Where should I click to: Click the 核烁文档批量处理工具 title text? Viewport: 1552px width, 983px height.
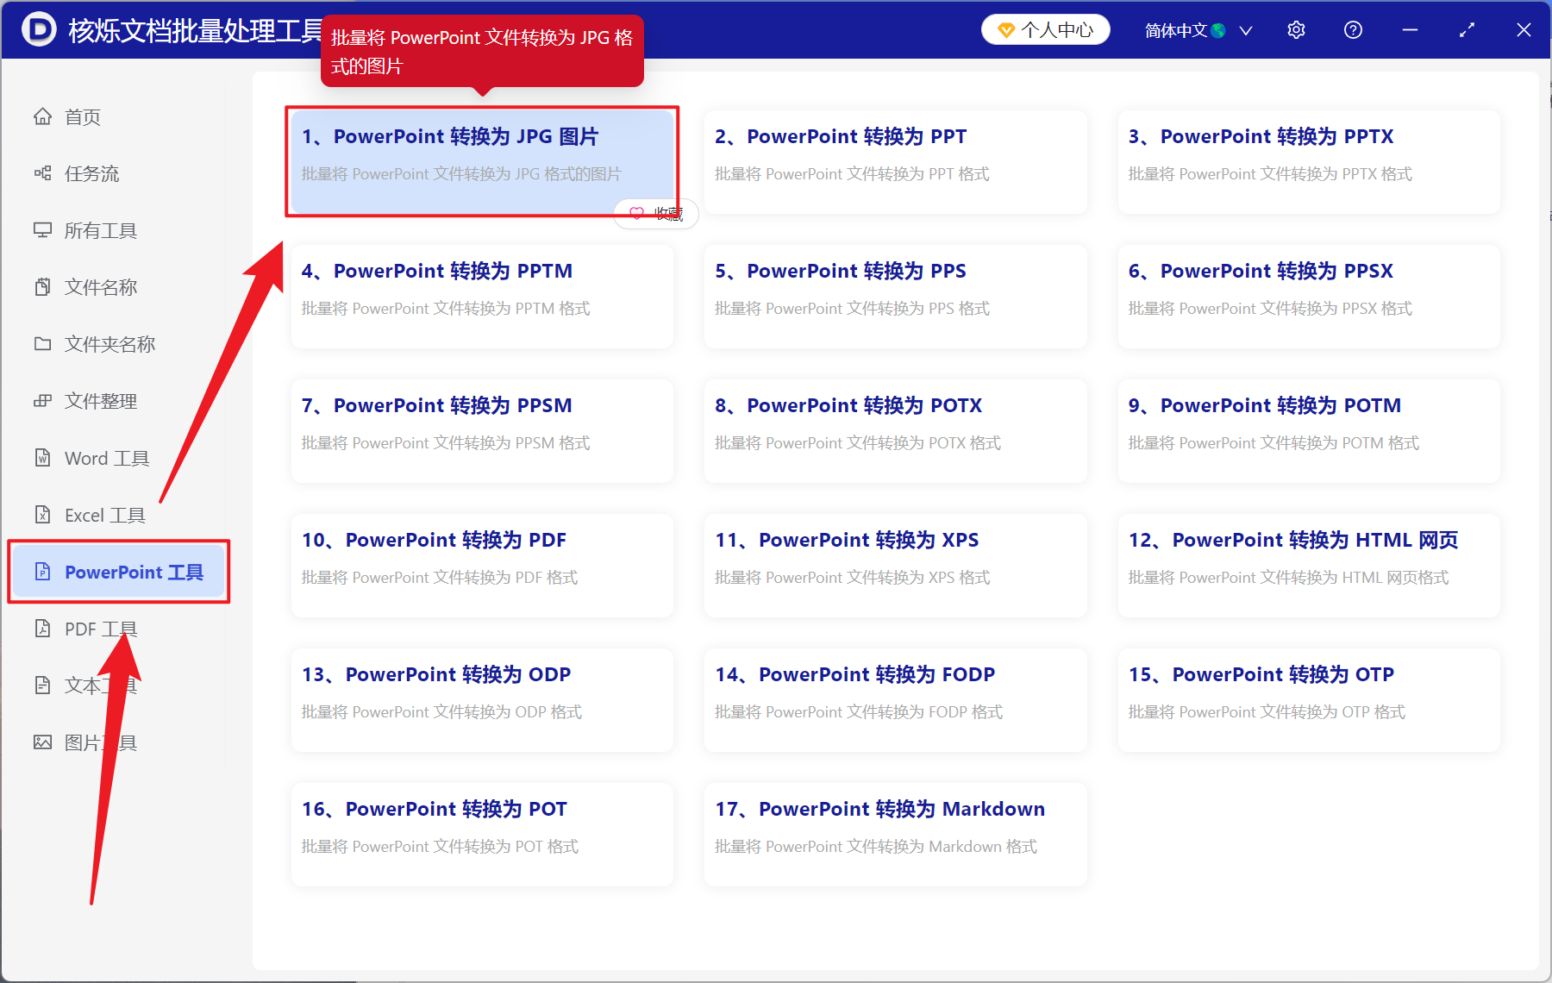coord(196,31)
